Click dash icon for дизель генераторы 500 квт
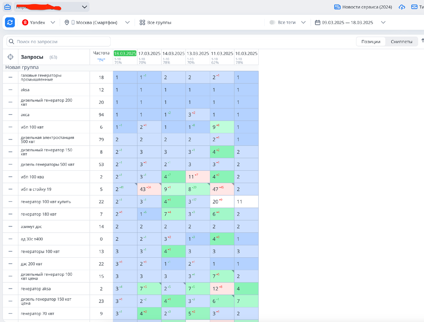Image resolution: width=424 pixels, height=322 pixels. [10, 164]
